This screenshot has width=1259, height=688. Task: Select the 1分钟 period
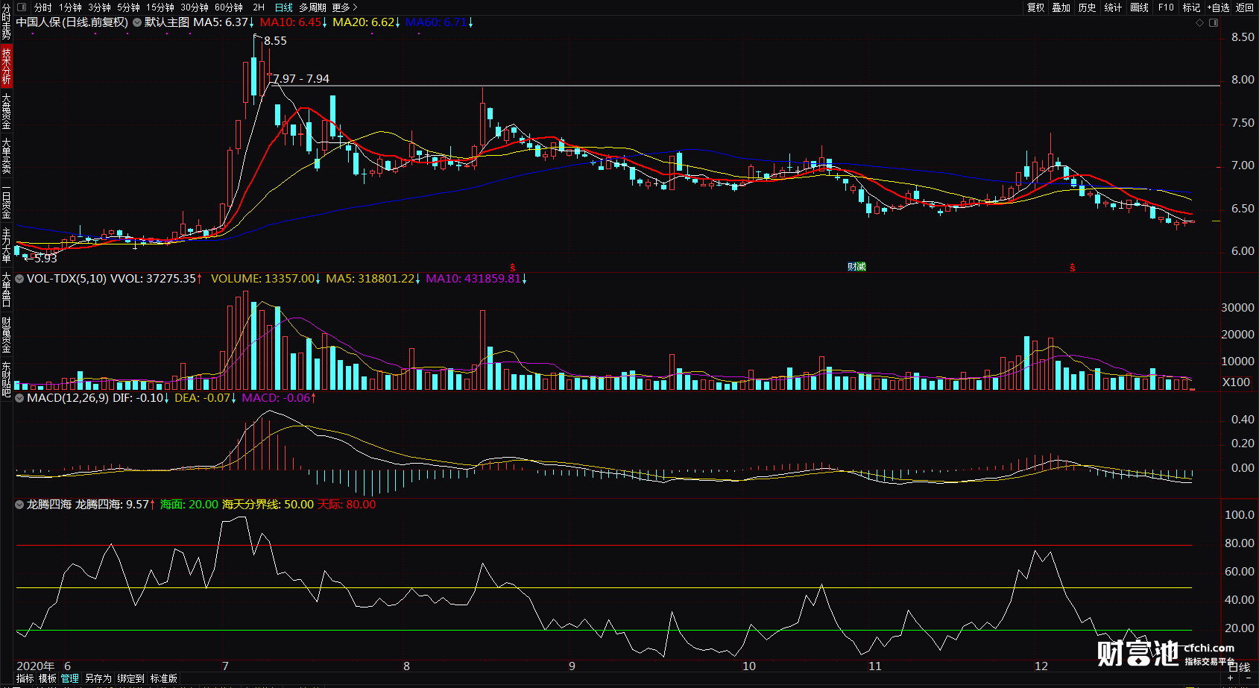[70, 7]
